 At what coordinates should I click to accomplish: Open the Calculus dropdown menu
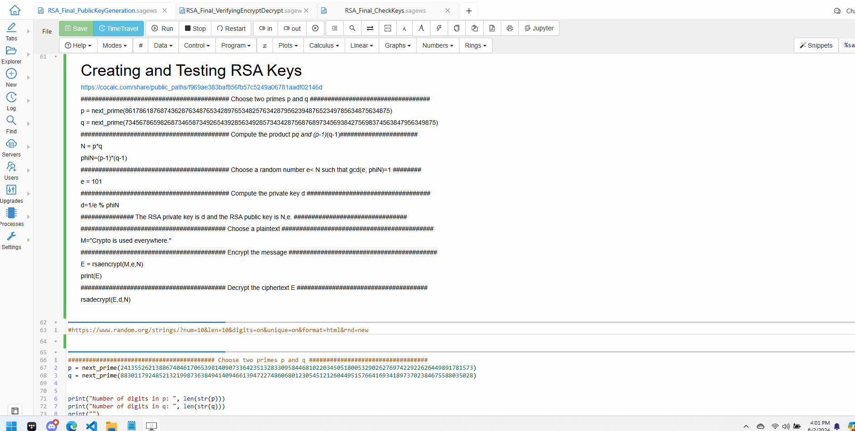click(324, 45)
